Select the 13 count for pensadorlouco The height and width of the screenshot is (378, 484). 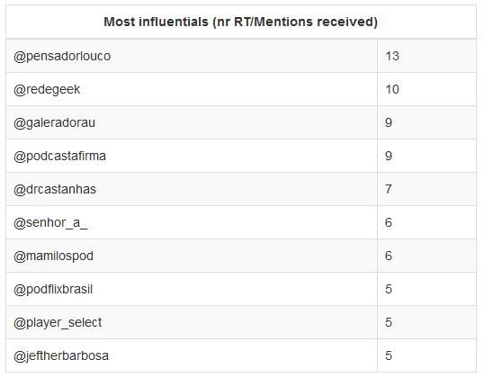(x=392, y=56)
